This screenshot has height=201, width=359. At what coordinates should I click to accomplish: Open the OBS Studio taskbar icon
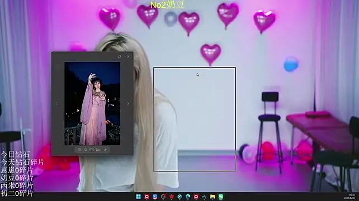(163, 197)
